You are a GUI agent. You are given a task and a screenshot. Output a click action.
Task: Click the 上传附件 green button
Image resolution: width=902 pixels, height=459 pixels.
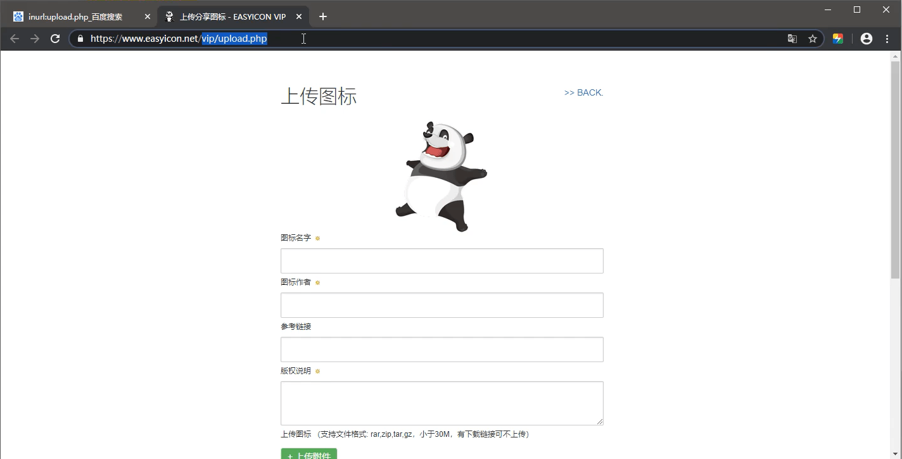[x=309, y=453]
